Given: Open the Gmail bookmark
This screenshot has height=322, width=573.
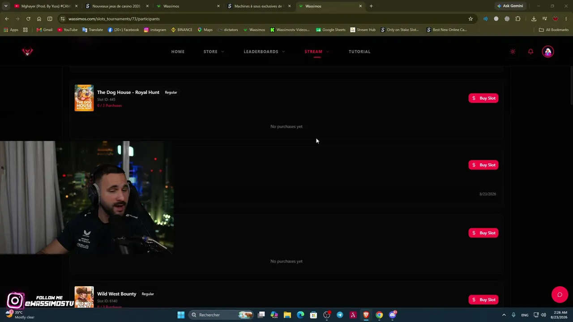Looking at the screenshot, I should (x=44, y=30).
